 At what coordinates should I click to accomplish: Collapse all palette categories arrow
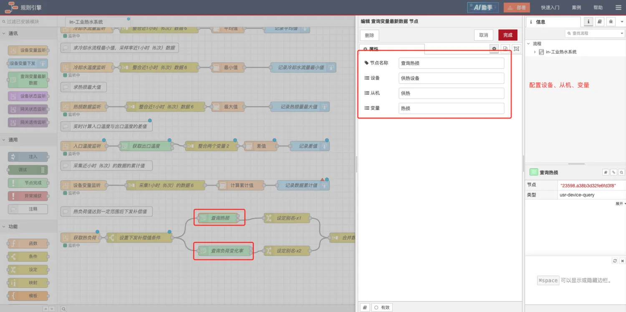click(x=46, y=309)
